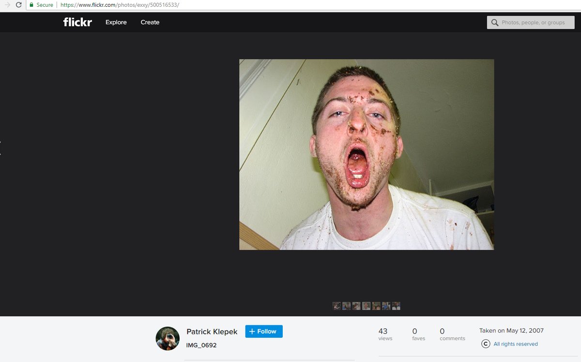
Task: Open the Patrick Klepek profile name link
Action: point(212,332)
